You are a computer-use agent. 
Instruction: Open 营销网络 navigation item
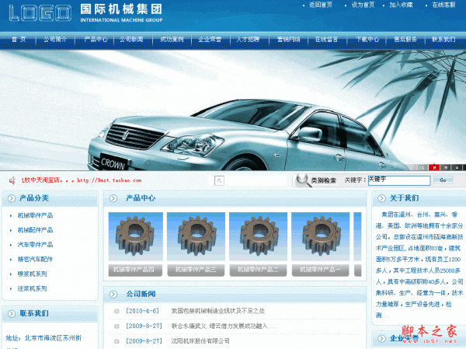[x=289, y=40]
